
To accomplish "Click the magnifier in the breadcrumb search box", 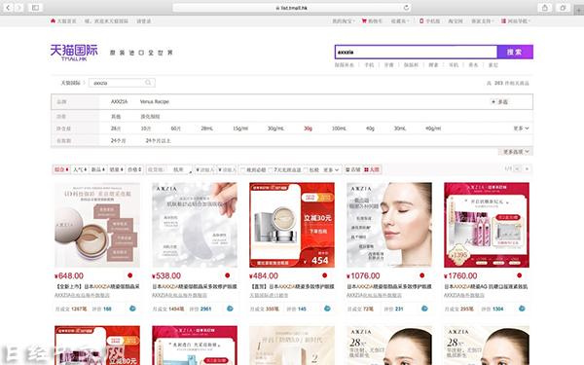I will [x=148, y=83].
